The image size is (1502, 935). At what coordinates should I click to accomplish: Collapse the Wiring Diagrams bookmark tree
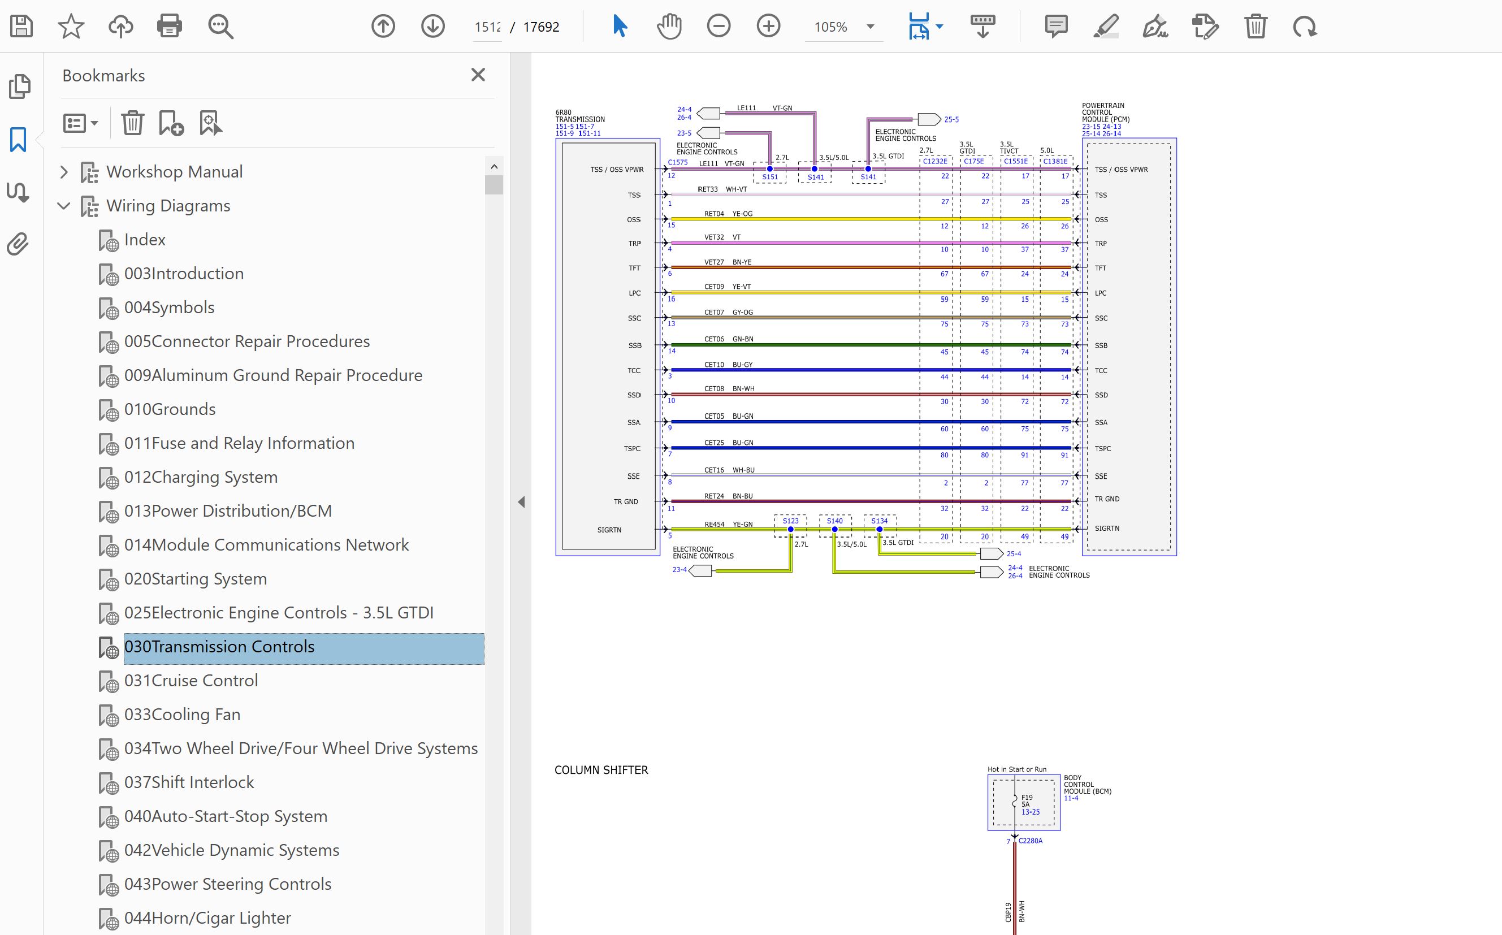coord(64,206)
